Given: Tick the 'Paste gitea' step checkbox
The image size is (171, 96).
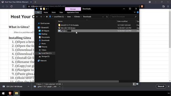Looking at the screenshot, I should (16, 74).
